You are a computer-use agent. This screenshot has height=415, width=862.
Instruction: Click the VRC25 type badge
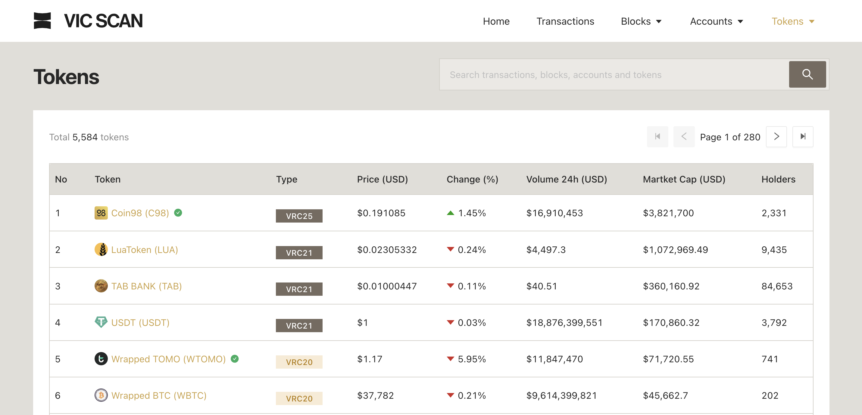(299, 216)
